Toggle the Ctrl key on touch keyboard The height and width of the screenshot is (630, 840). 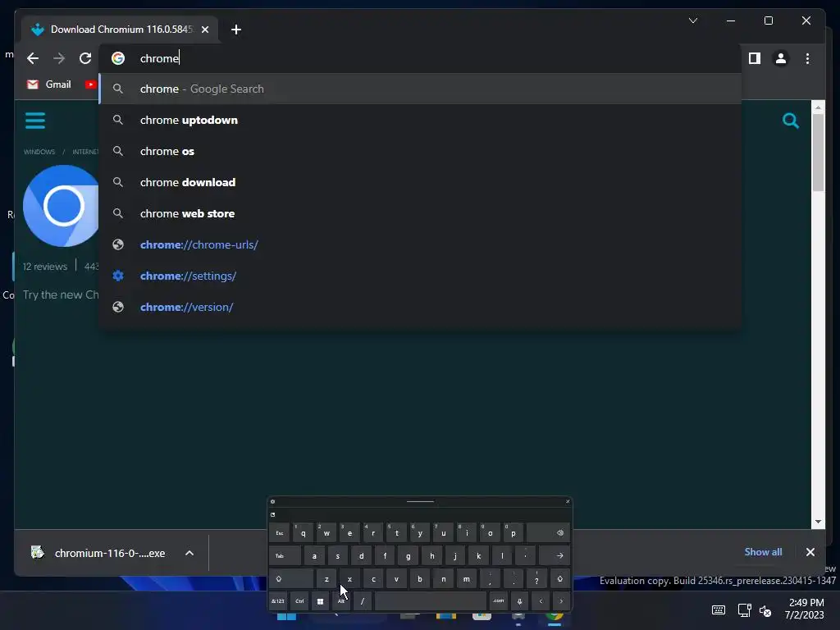pos(299,601)
